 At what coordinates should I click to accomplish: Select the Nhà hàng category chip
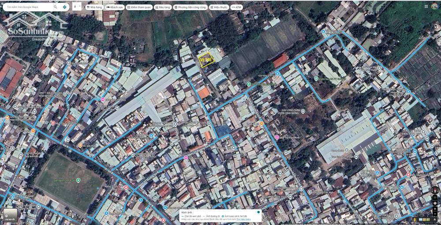pyautogui.click(x=94, y=7)
